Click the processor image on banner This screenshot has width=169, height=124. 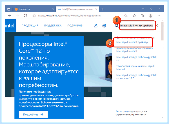[x=98, y=66]
